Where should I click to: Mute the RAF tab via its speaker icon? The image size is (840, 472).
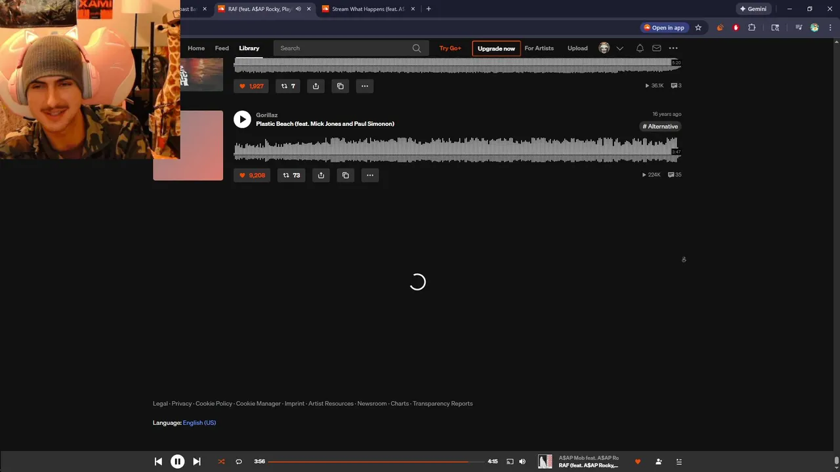click(x=298, y=9)
